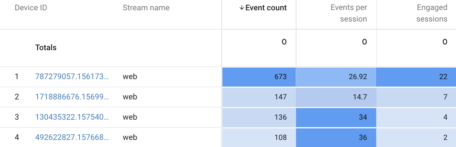Select the Totals row label
456x147 pixels.
pyautogui.click(x=46, y=48)
